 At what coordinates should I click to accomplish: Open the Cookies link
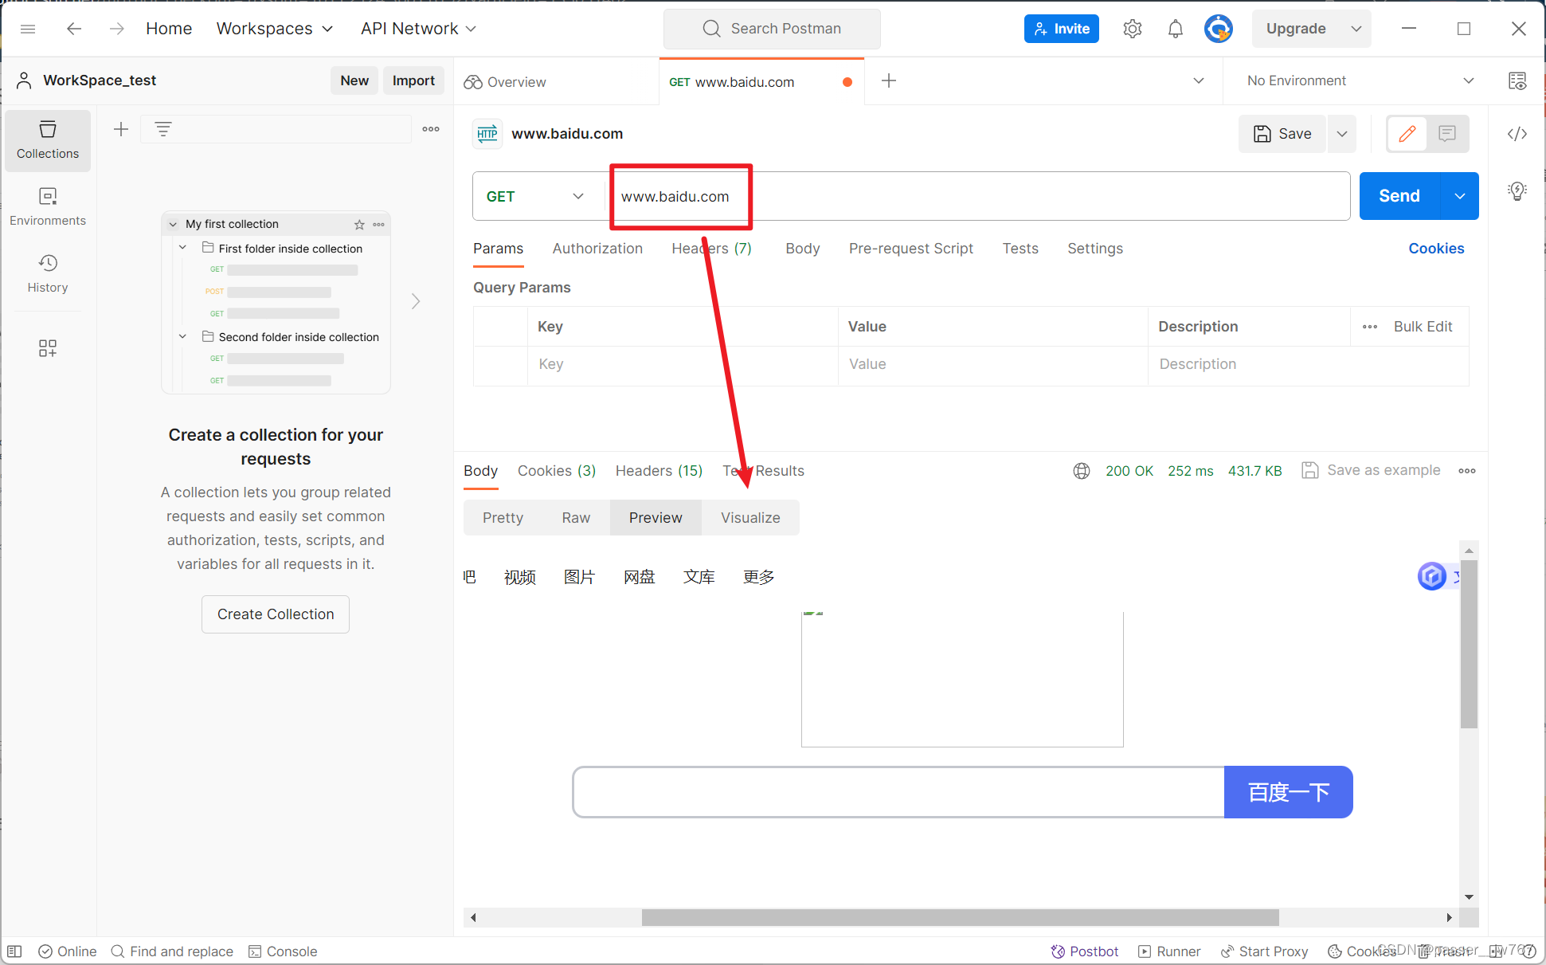[1436, 249]
